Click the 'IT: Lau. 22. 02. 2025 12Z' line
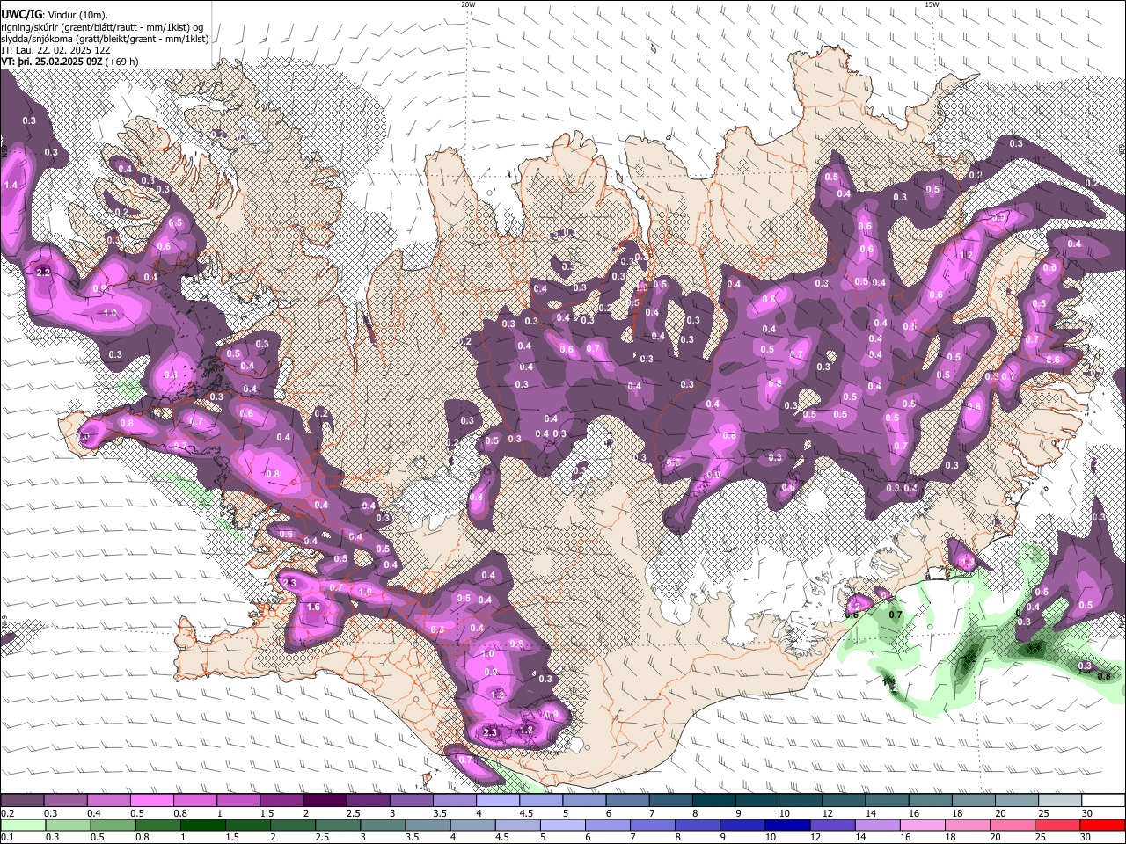This screenshot has width=1126, height=844. pos(56,50)
